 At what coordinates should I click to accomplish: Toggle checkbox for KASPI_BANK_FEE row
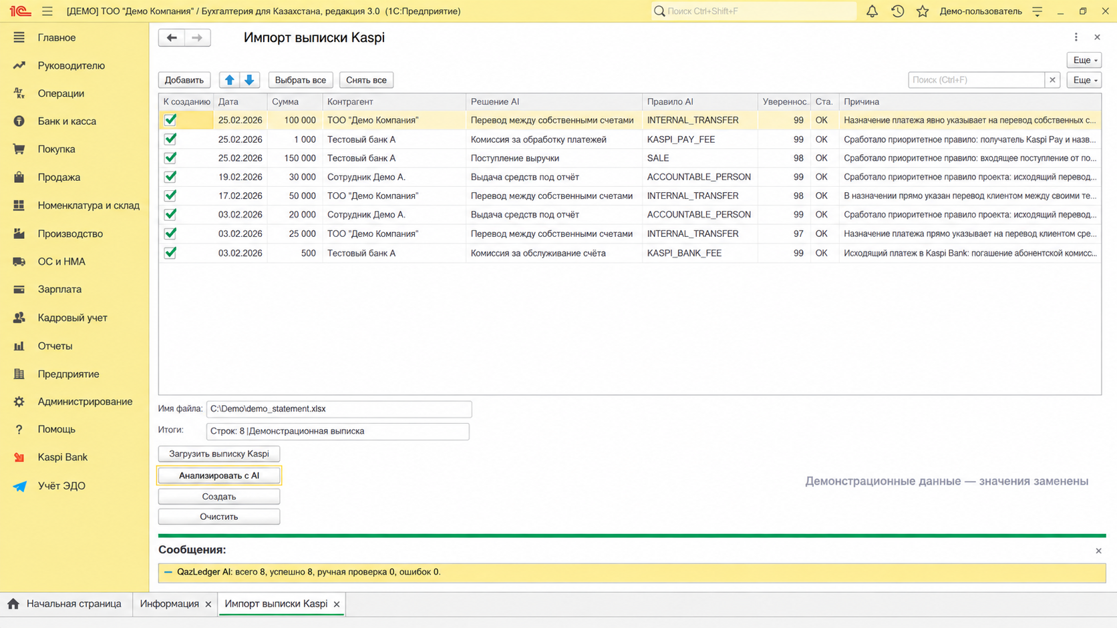(170, 253)
